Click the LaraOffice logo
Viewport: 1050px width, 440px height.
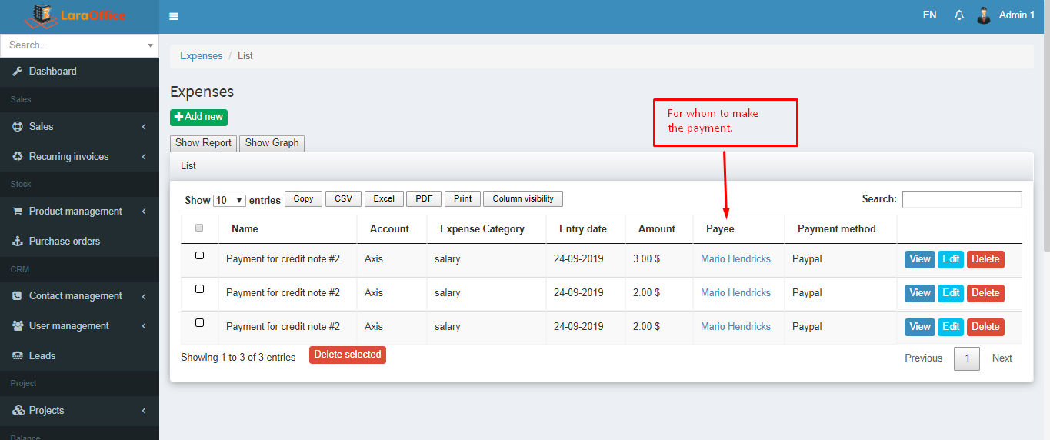click(x=75, y=15)
